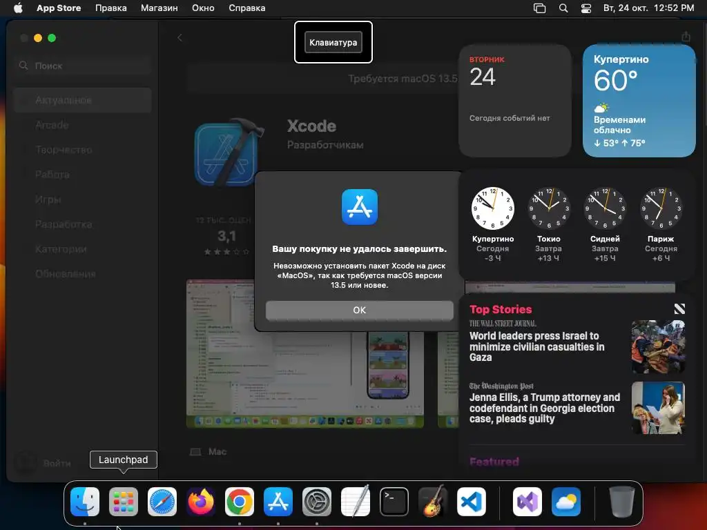Launch Terminal from the Dock
Viewport: 707px width, 530px height.
pyautogui.click(x=394, y=502)
